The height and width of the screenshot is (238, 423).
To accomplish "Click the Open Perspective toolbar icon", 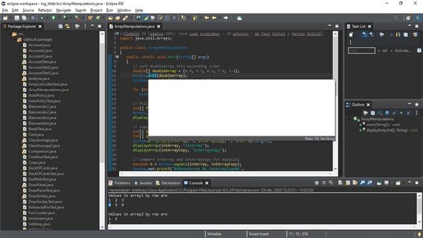I will [x=408, y=18].
